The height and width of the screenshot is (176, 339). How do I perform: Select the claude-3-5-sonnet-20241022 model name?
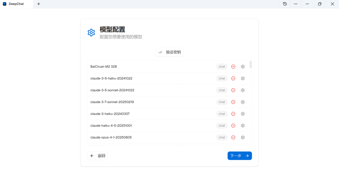tap(112, 90)
